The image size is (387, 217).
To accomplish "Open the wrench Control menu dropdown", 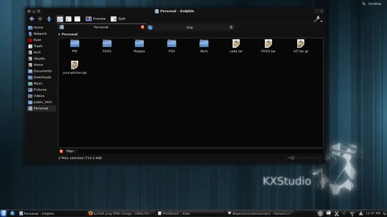I will click(x=318, y=19).
